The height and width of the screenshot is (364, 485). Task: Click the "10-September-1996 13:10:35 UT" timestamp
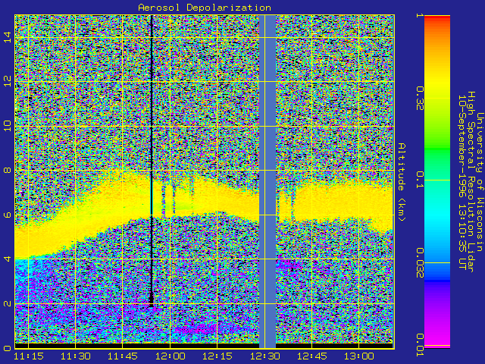pos(462,182)
